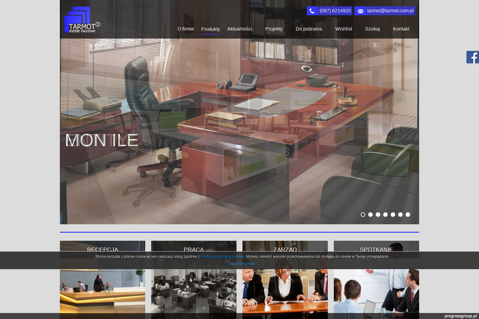Image resolution: width=479 pixels, height=319 pixels.
Task: Select the second slider dot
Action: click(370, 215)
